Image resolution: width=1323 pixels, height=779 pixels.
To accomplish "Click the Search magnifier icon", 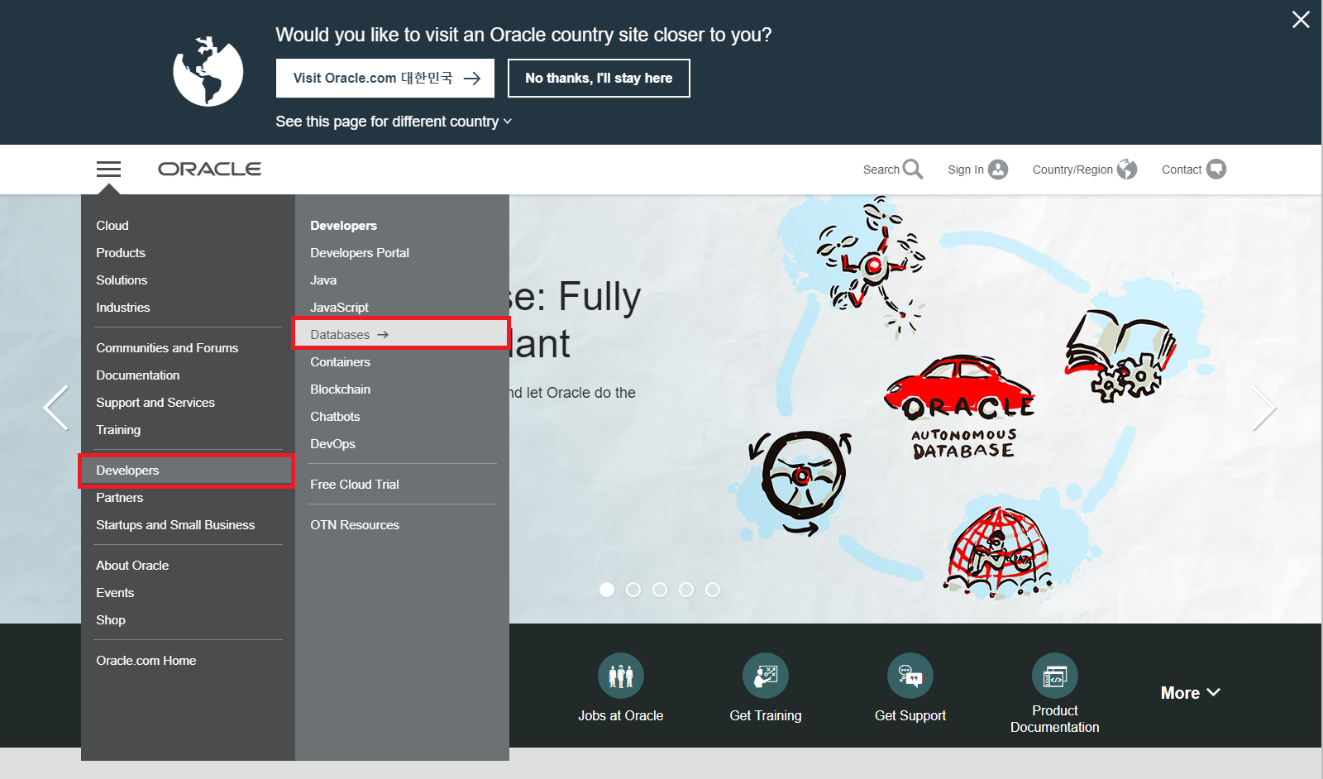I will click(913, 169).
